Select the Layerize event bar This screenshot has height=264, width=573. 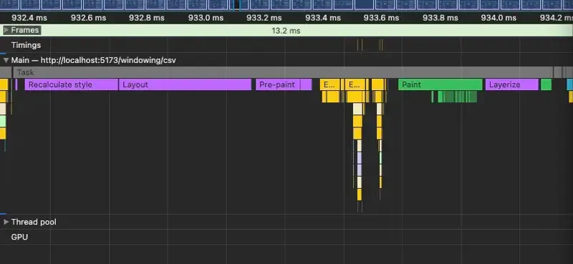click(x=512, y=84)
